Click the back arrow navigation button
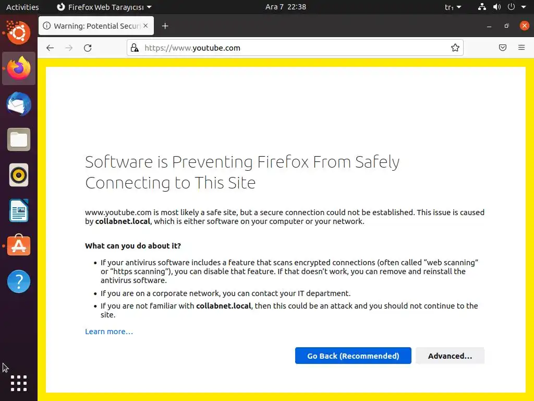The image size is (534, 401). click(50, 48)
